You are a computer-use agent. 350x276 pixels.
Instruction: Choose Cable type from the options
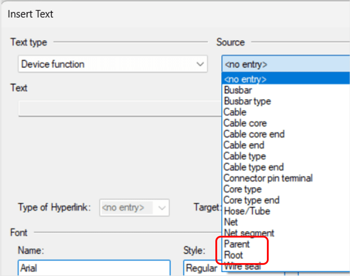pos(244,156)
